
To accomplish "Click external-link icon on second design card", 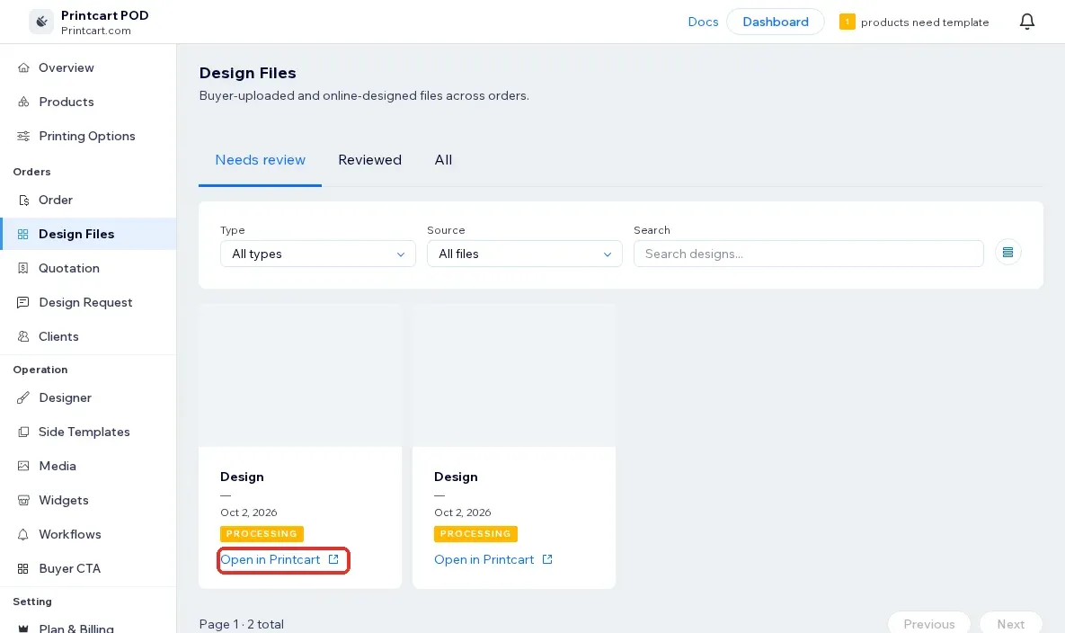I will 547,559.
